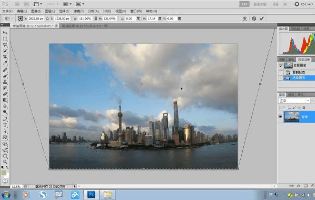Hide the 背景 layer using eye icon

point(280,116)
